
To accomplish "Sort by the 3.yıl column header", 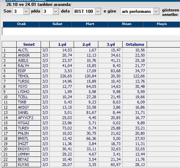I will pyautogui.click(x=111, y=44).
